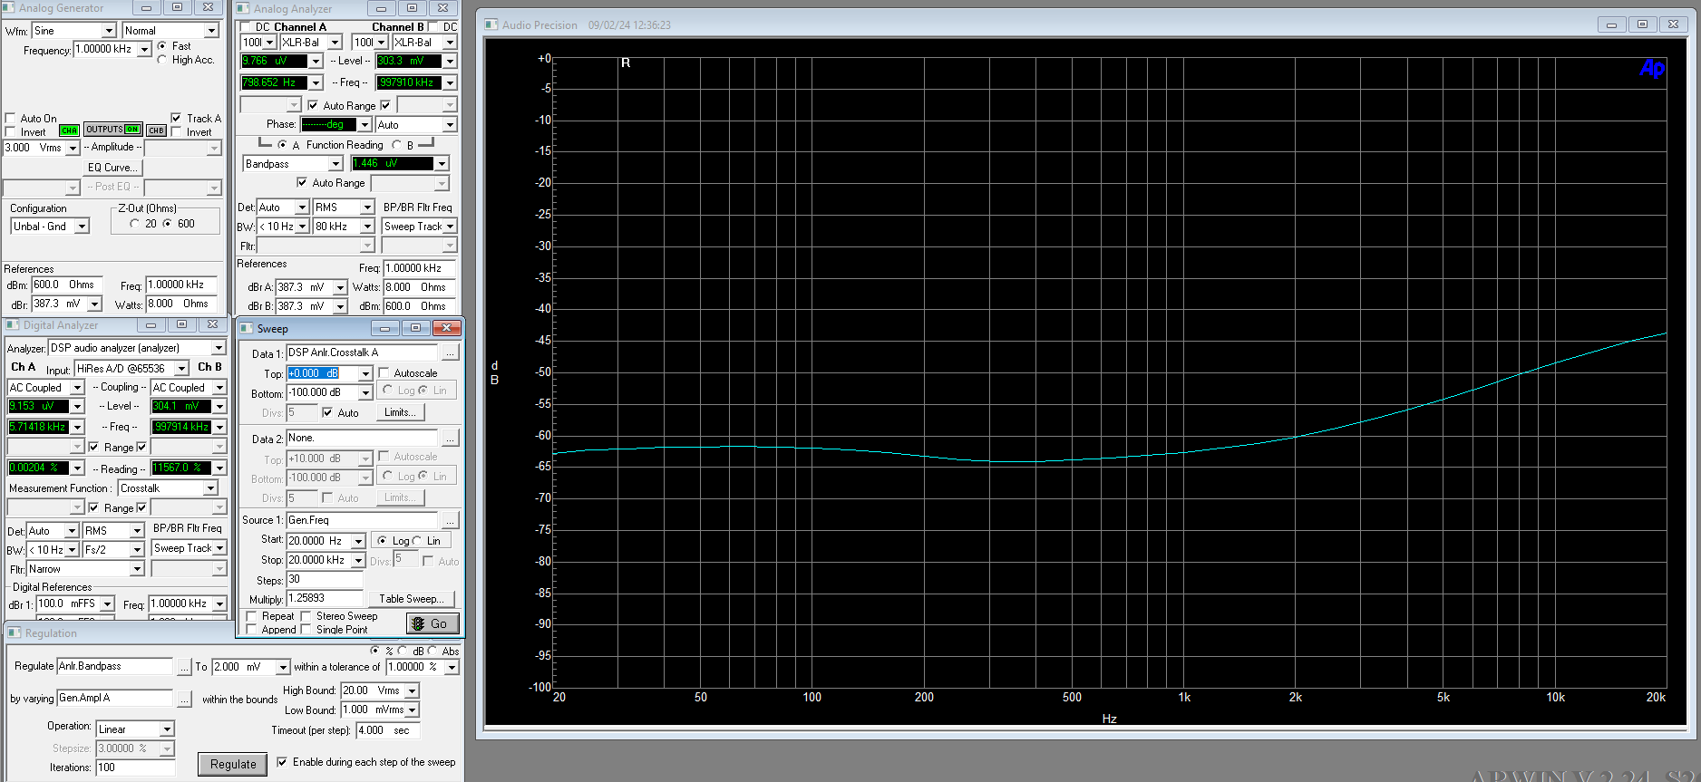Screen dimensions: 1701x782
Task: Open Regulation Operation Linear dropdown
Action: point(167,729)
